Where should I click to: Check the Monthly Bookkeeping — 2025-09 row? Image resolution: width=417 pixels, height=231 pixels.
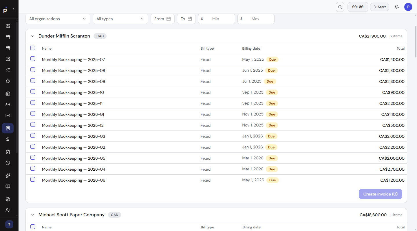pos(33,81)
